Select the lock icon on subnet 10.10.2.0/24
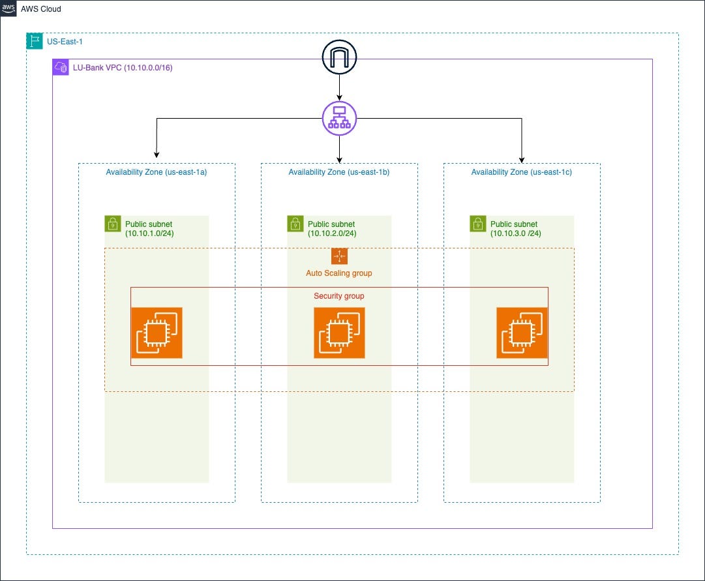Image resolution: width=705 pixels, height=581 pixels. 294,224
